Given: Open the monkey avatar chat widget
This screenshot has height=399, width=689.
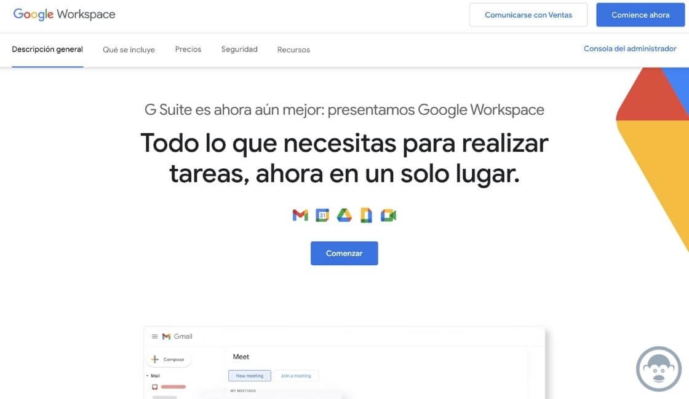Looking at the screenshot, I should point(658,369).
